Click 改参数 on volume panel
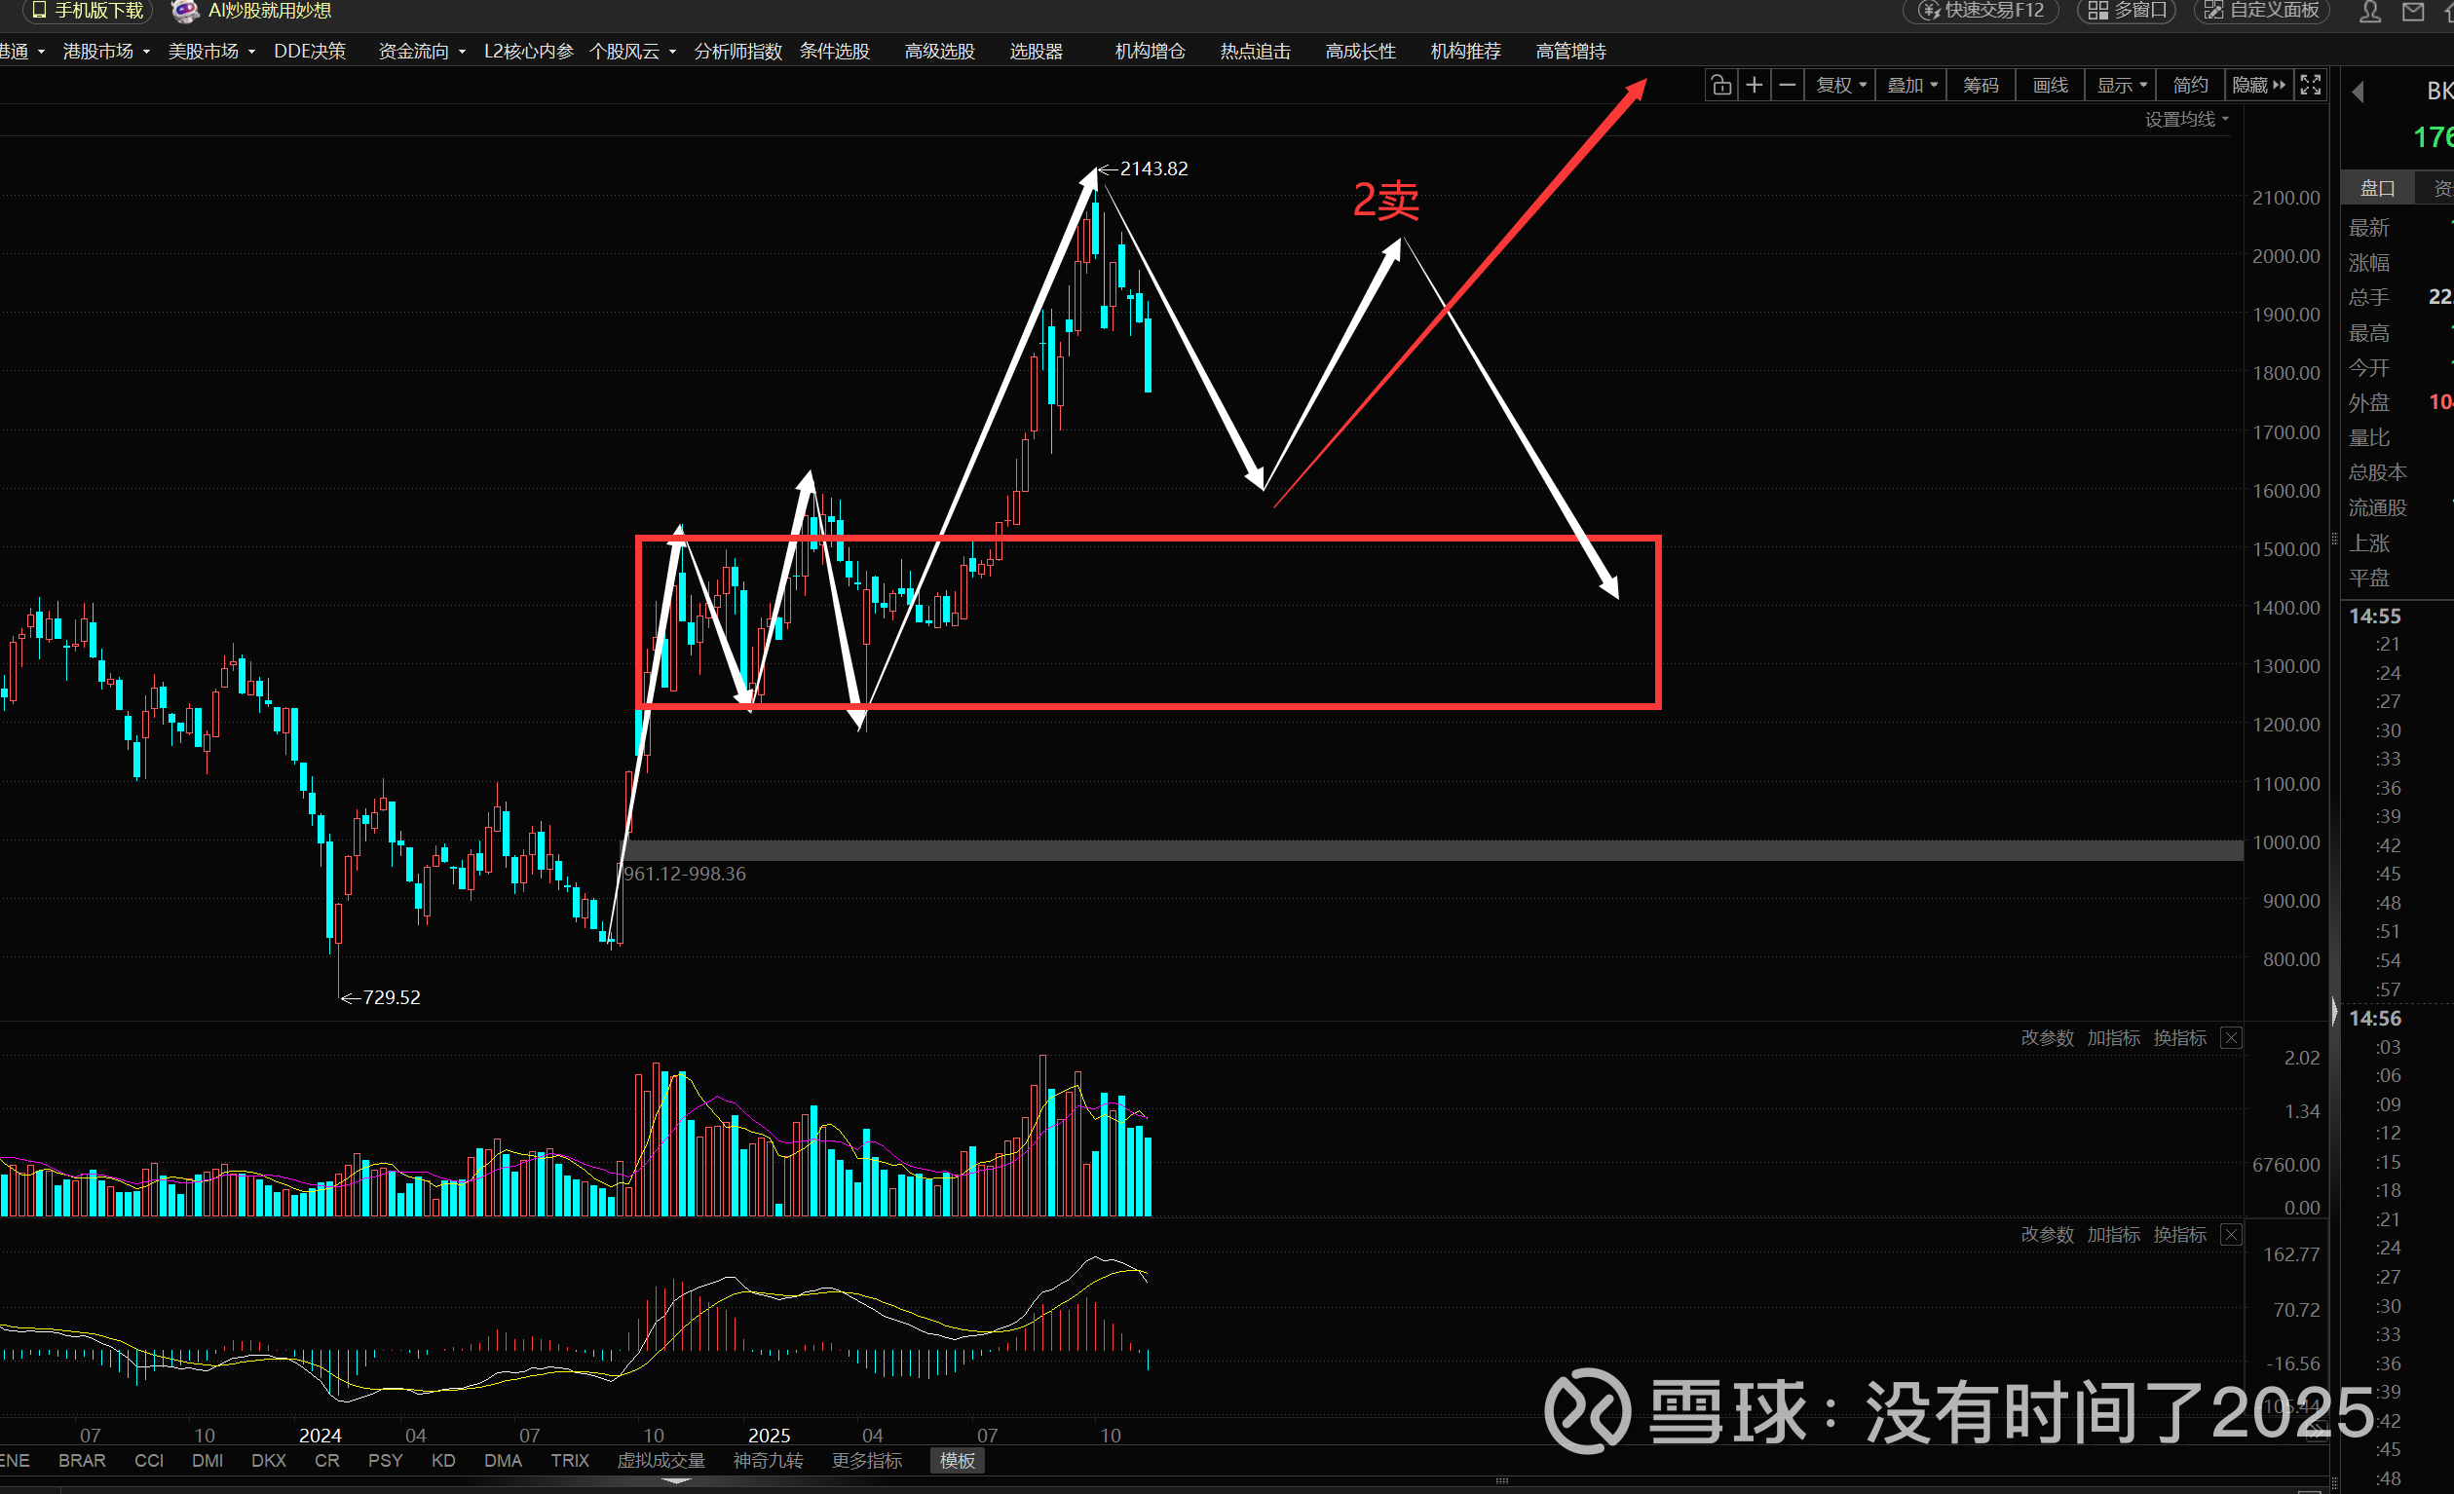This screenshot has height=1494, width=2454. tap(2047, 1038)
